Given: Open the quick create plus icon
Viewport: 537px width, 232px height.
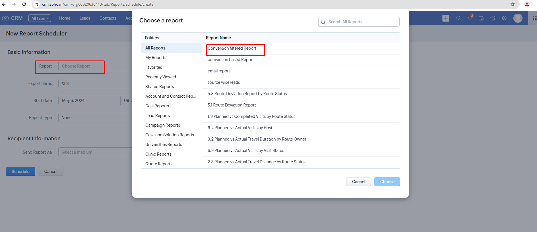Looking at the screenshot, I should pyautogui.click(x=446, y=18).
